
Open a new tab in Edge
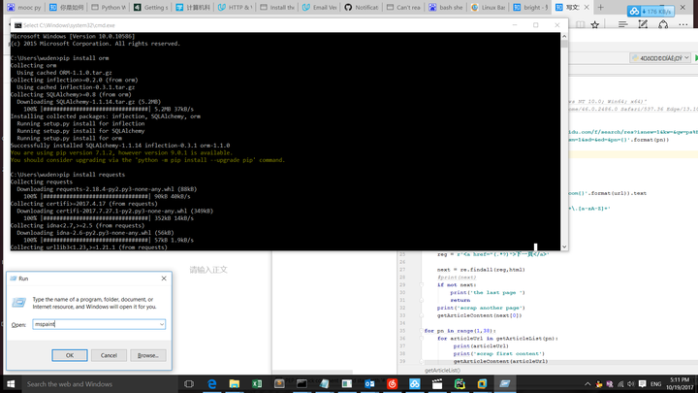point(600,7)
